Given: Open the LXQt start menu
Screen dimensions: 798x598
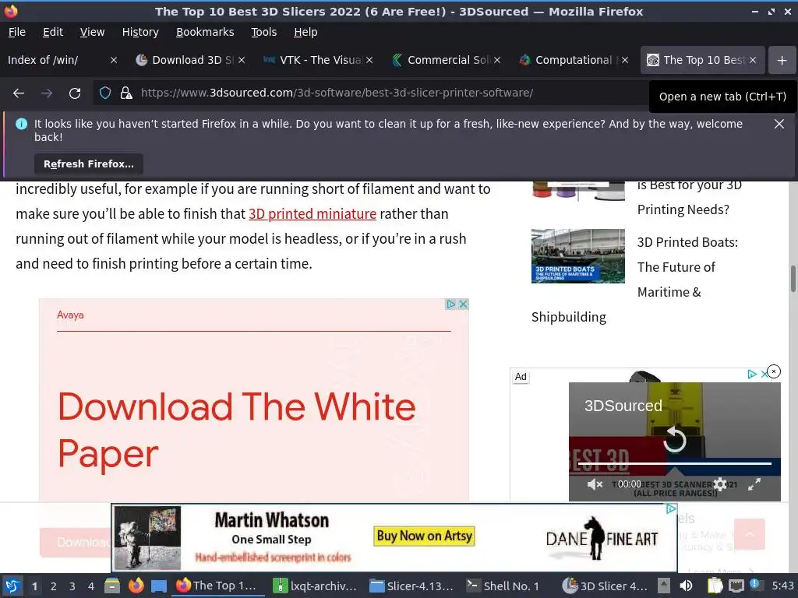Looking at the screenshot, I should tap(12, 586).
